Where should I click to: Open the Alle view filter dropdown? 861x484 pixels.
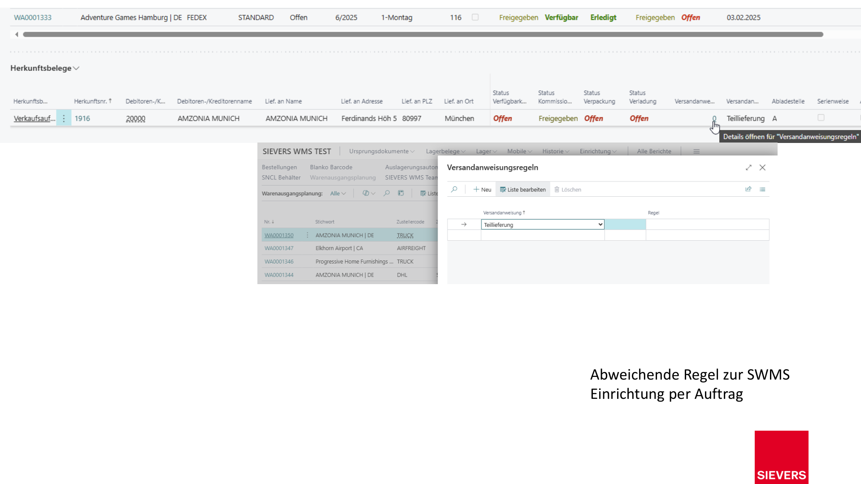tap(338, 194)
